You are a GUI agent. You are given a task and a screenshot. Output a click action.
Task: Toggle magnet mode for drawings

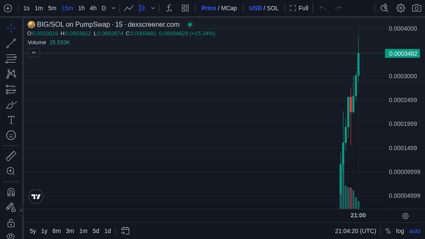coord(11,192)
